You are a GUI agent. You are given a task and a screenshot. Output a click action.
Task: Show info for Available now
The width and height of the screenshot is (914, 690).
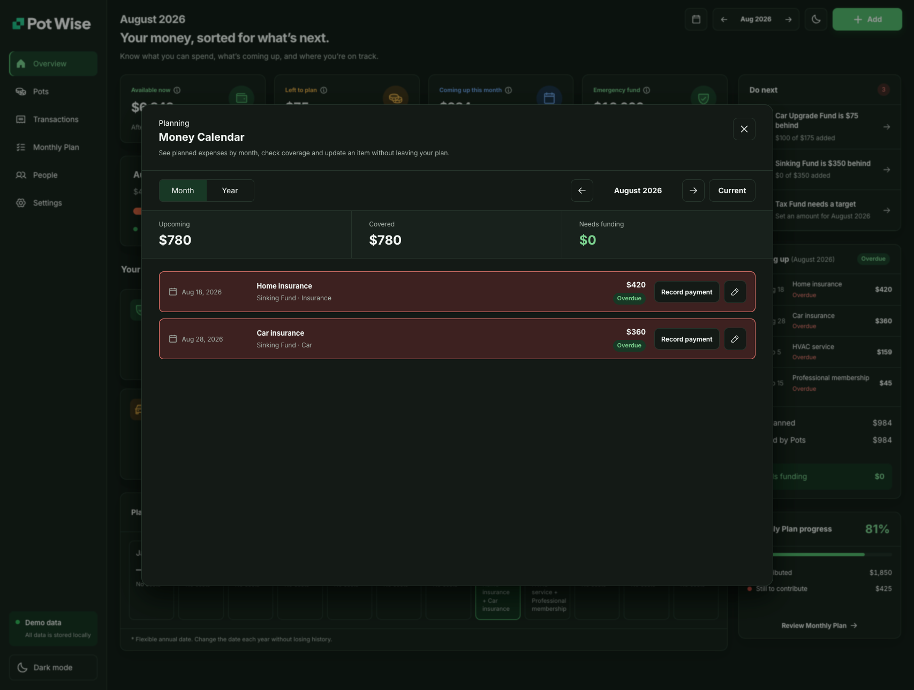[177, 90]
